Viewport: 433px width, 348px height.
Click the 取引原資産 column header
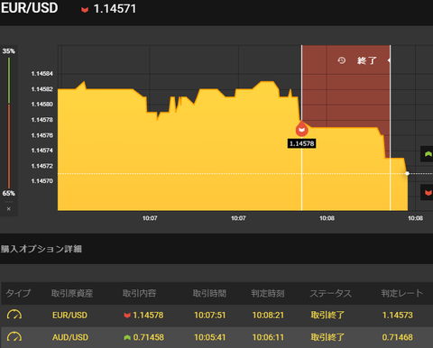click(x=72, y=293)
